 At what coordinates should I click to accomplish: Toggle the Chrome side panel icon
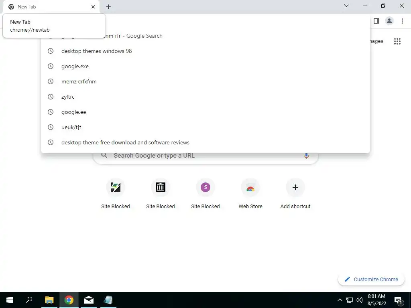(x=376, y=21)
